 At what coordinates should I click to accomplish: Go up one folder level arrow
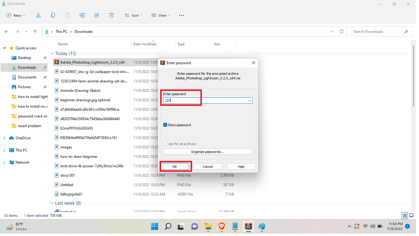point(35,32)
